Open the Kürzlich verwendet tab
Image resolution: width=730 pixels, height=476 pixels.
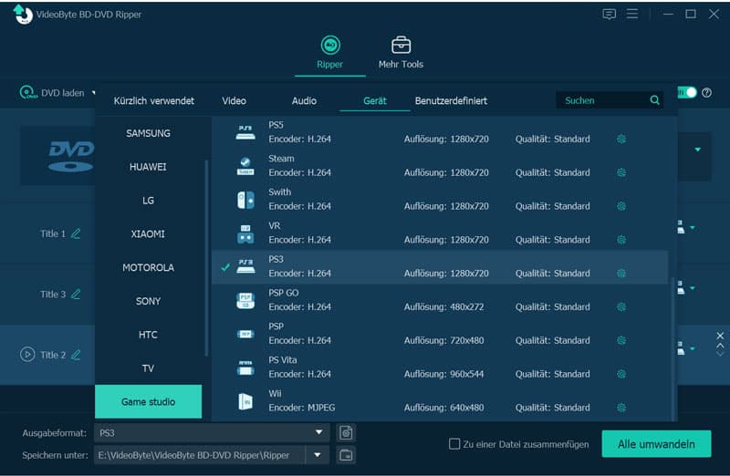point(153,100)
